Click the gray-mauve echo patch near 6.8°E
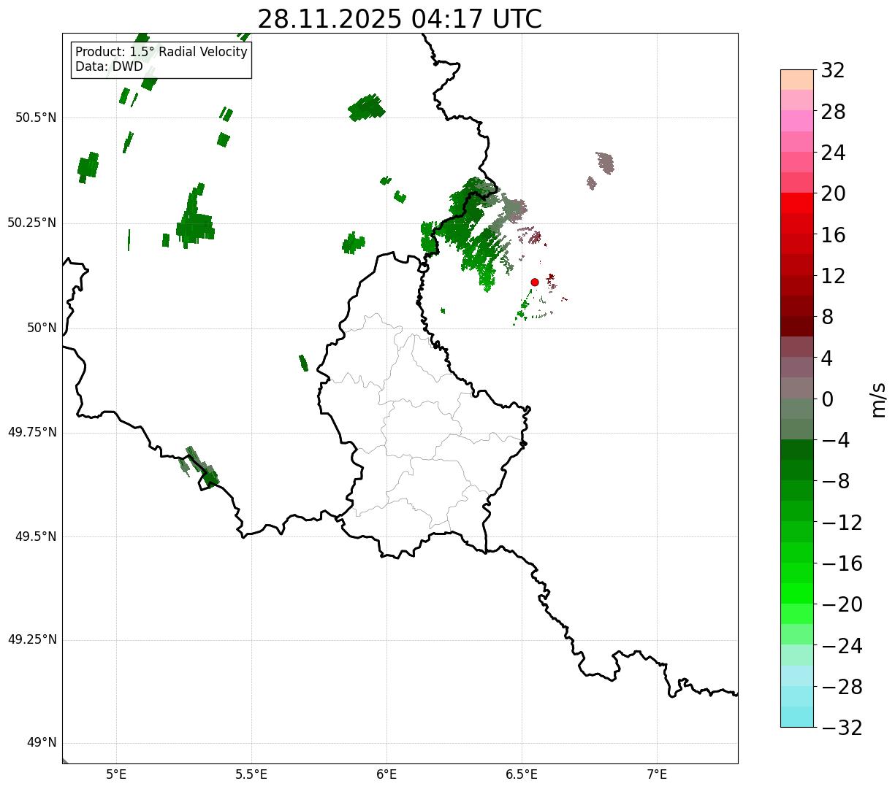Viewport: 895px width, 789px height. point(605,162)
